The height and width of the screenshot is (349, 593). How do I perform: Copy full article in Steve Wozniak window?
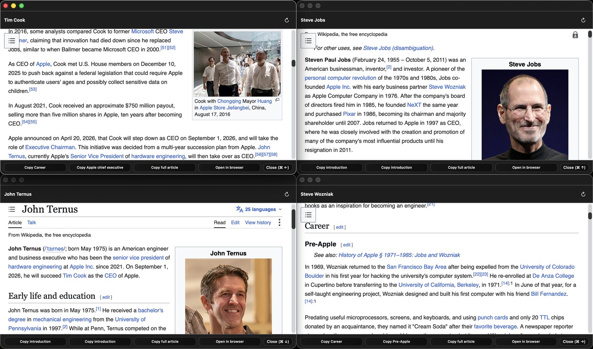[x=461, y=342]
